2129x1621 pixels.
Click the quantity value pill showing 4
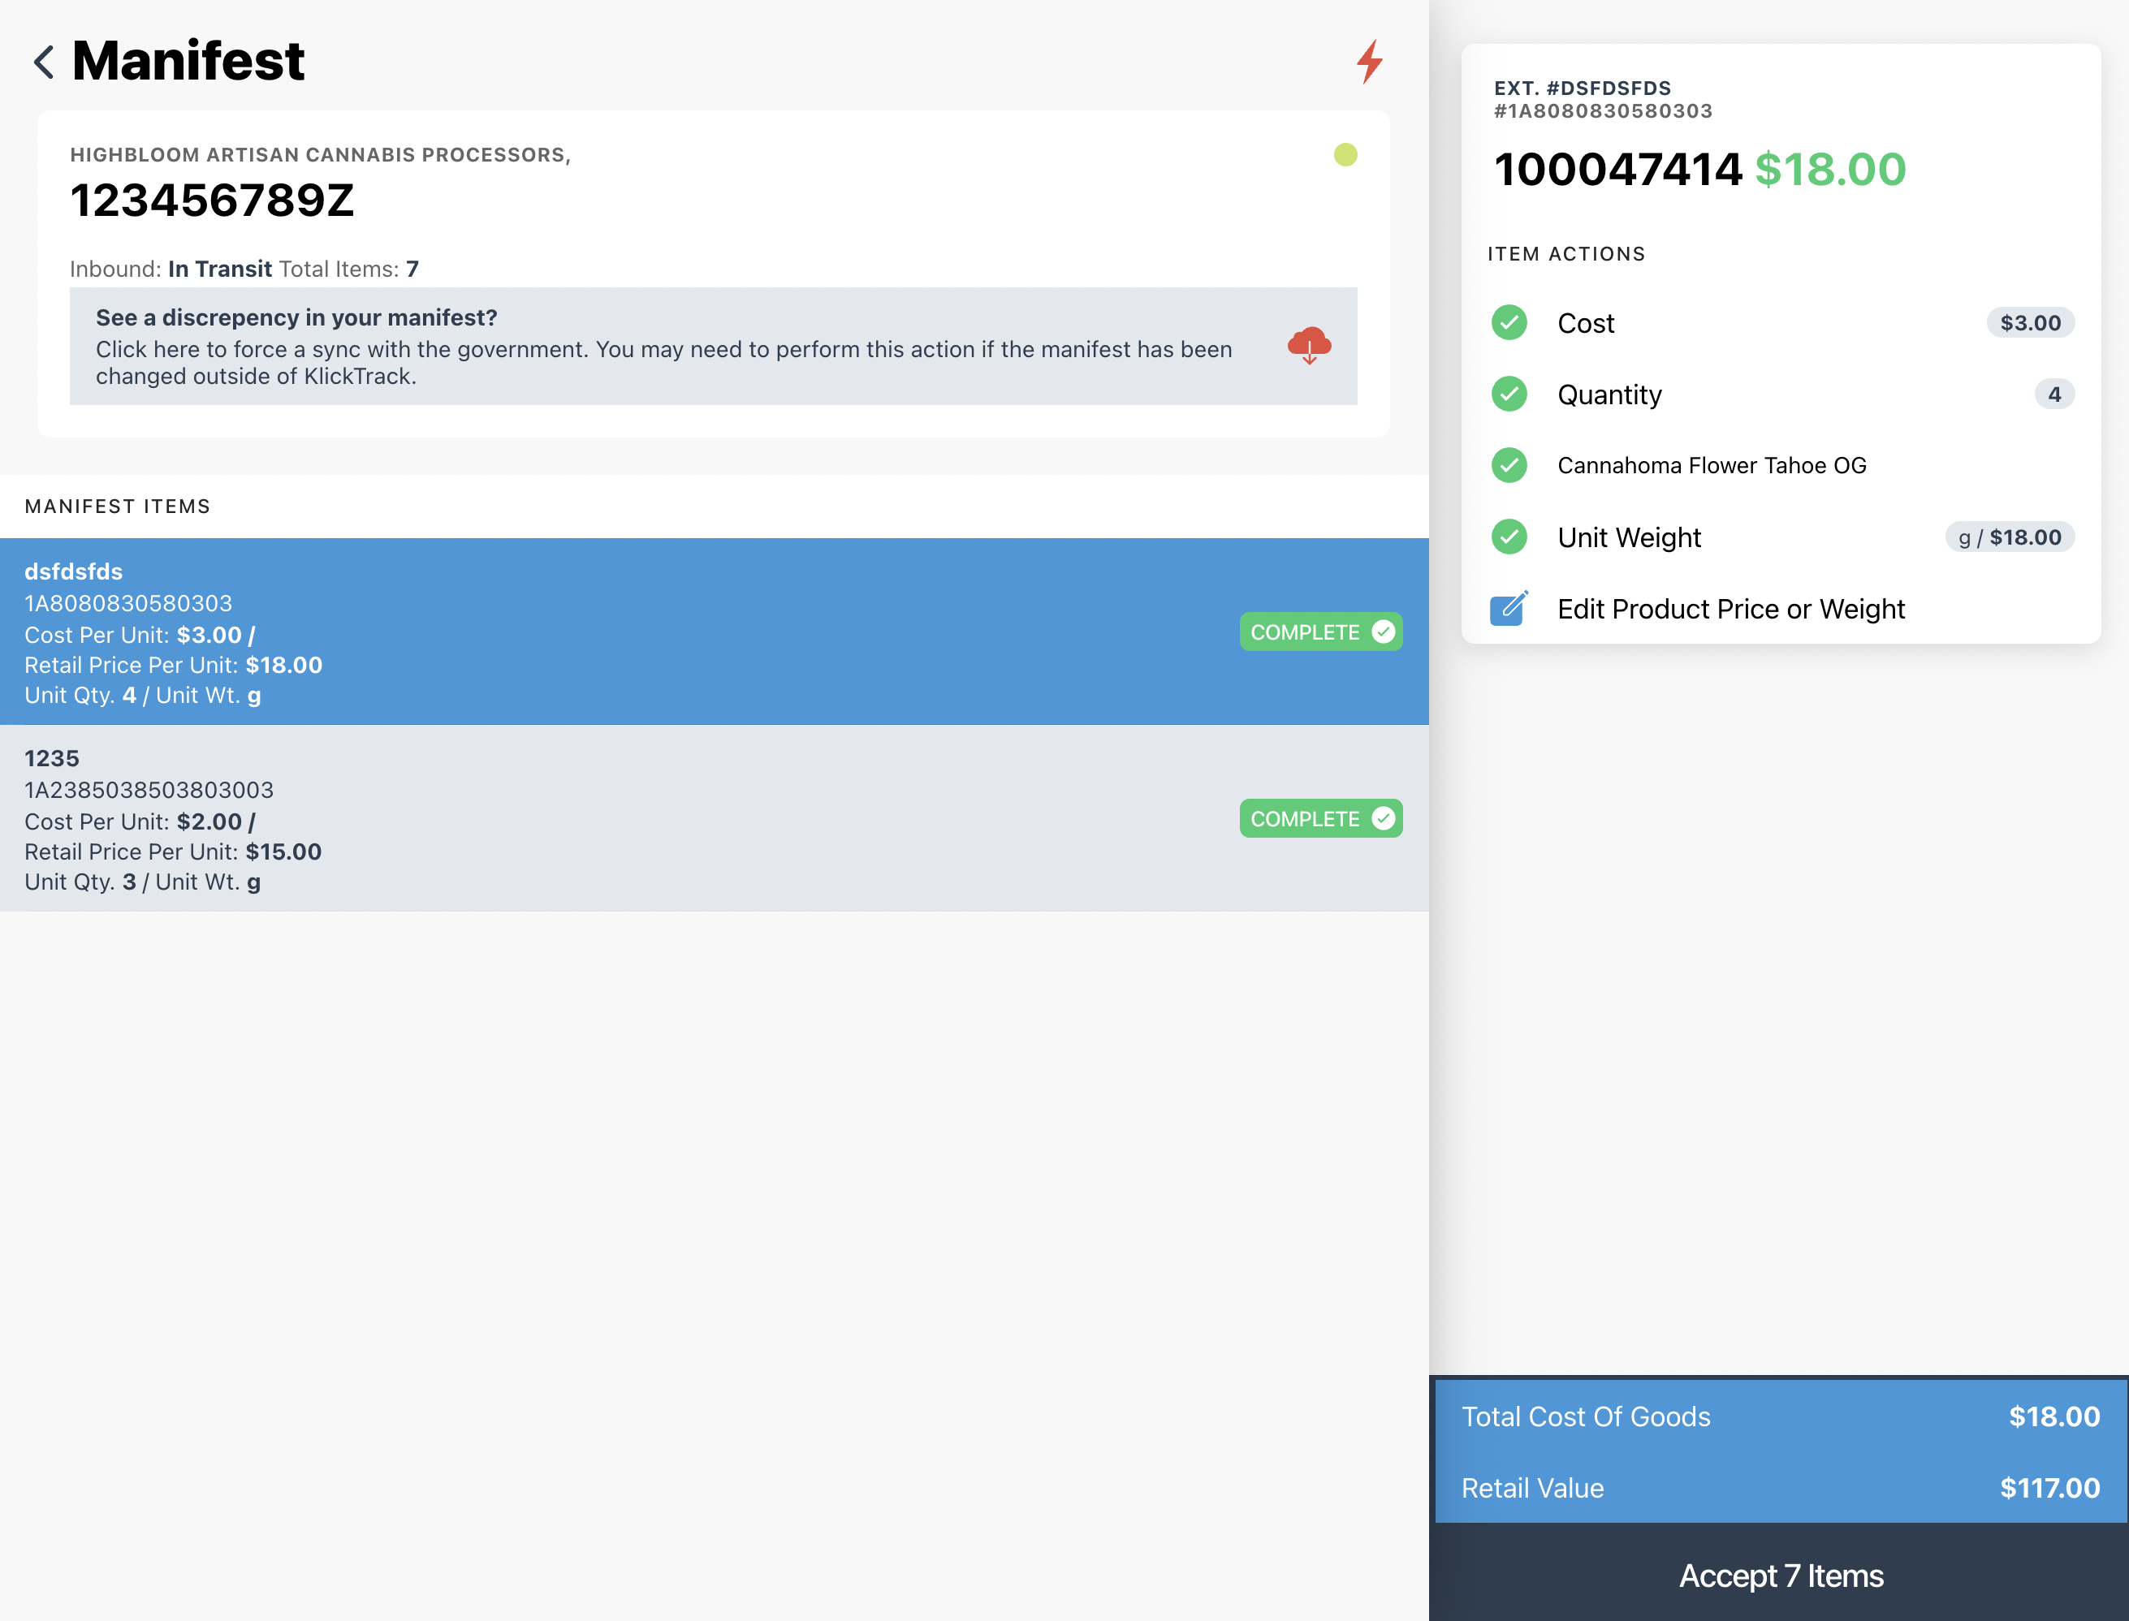pos(2053,394)
